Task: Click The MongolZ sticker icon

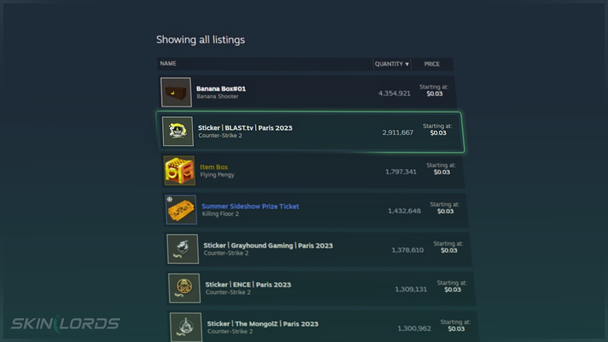Action: coord(186,327)
